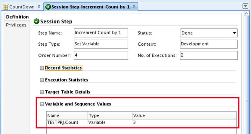Screen dimensions: 251x134
Task: Expand the Target Table Details section
Action: (x=42, y=92)
